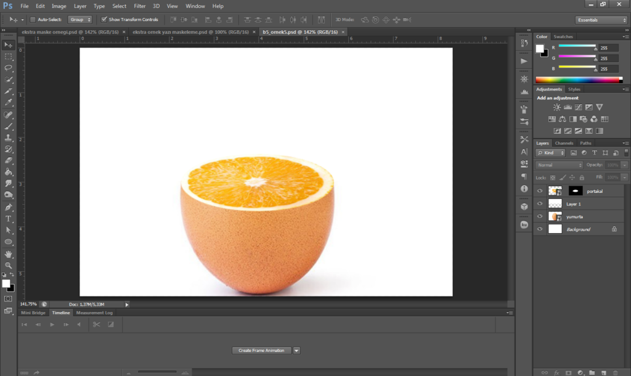Viewport: 631px width, 376px height.
Task: Open the layer blend mode Normal dropdown
Action: pos(559,165)
